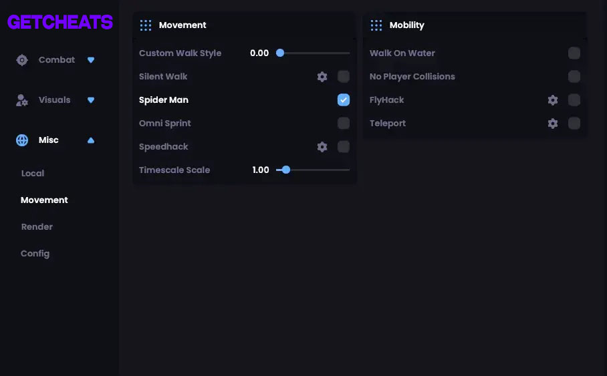
Task: Click the Movement panel grid handle icon
Action: click(x=146, y=25)
